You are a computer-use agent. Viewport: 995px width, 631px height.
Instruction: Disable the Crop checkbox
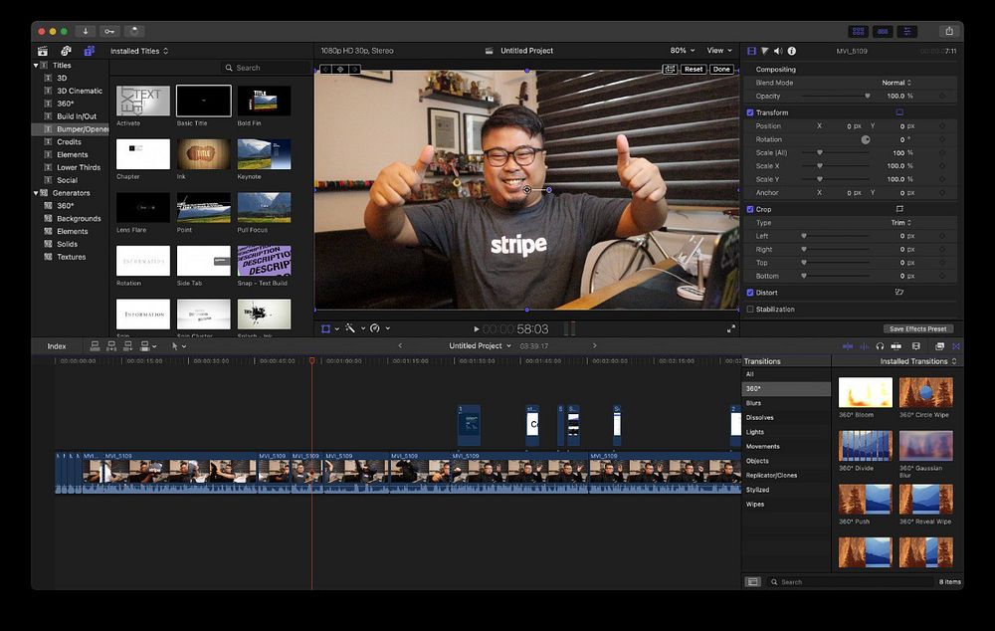(x=750, y=209)
